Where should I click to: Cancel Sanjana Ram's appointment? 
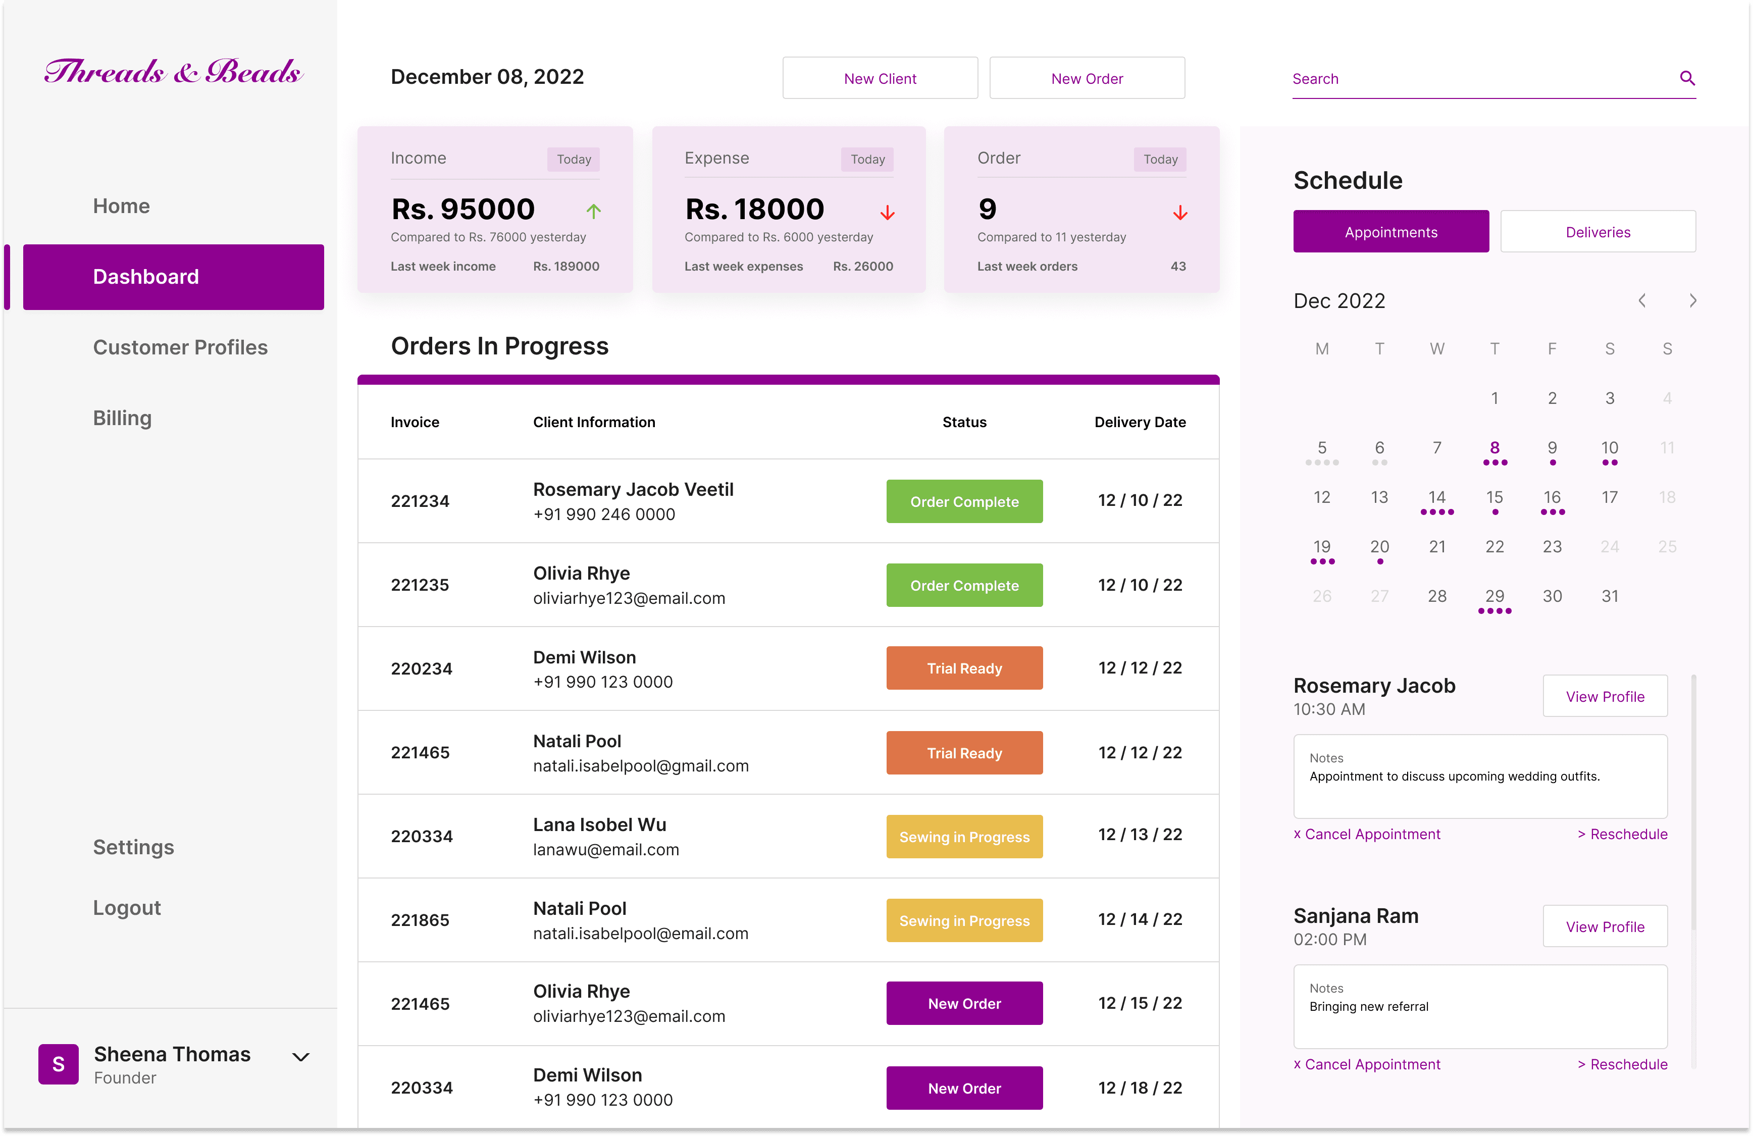point(1366,1064)
